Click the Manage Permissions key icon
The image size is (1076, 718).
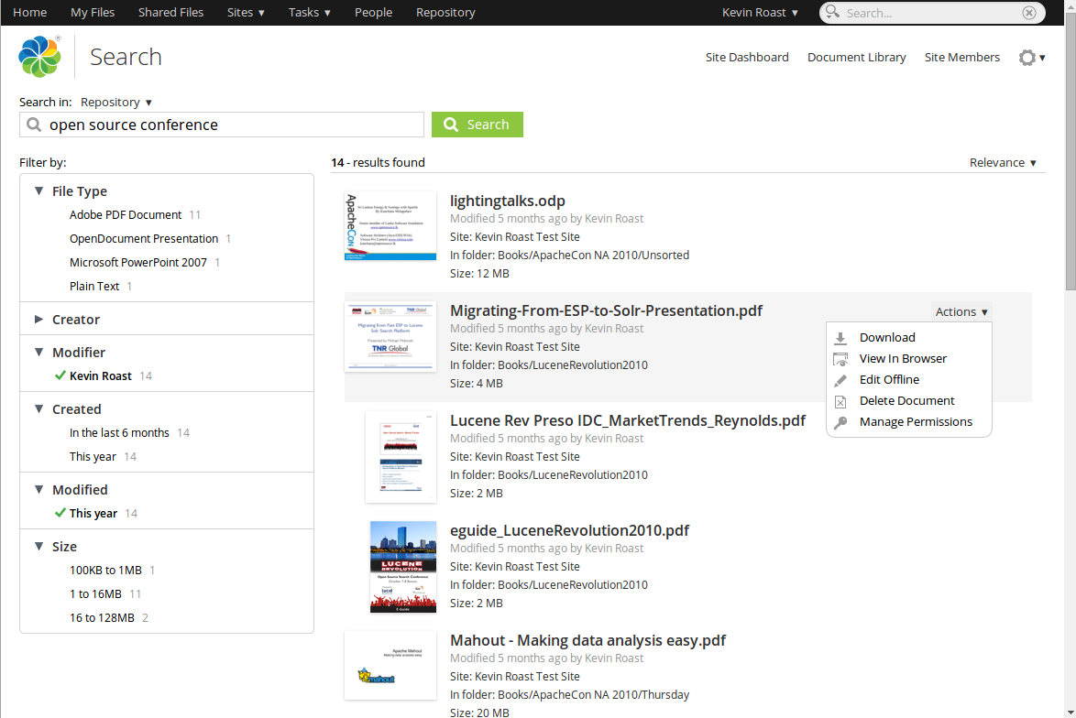840,422
